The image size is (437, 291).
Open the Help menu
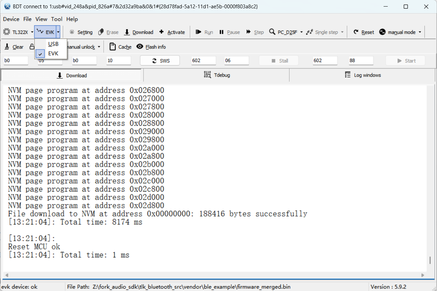click(72, 19)
